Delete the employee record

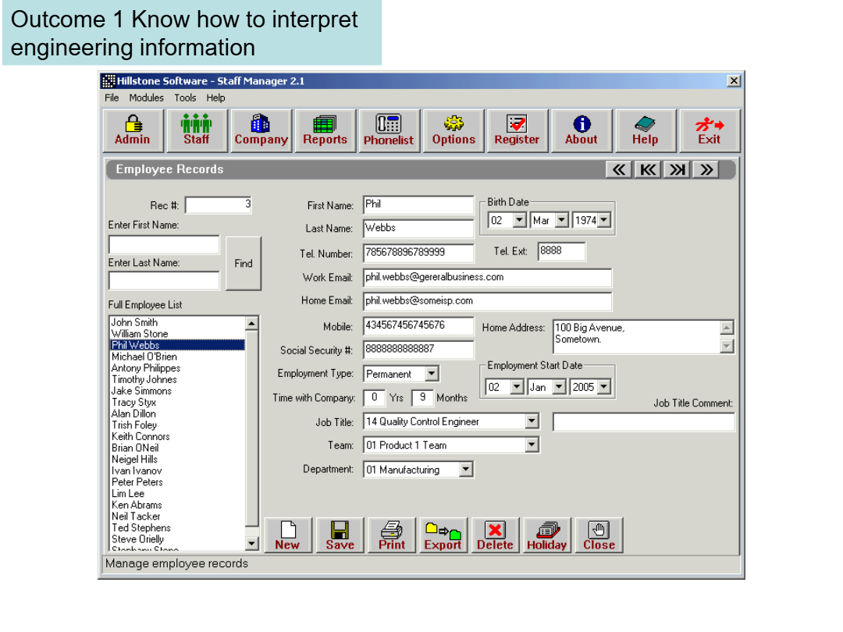coord(495,535)
